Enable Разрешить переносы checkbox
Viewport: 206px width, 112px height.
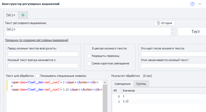pyautogui.click(x=89, y=56)
